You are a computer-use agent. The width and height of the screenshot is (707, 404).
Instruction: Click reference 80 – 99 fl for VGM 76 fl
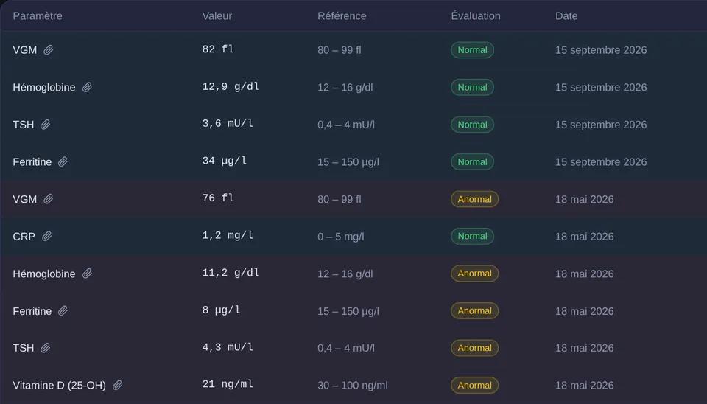click(339, 199)
